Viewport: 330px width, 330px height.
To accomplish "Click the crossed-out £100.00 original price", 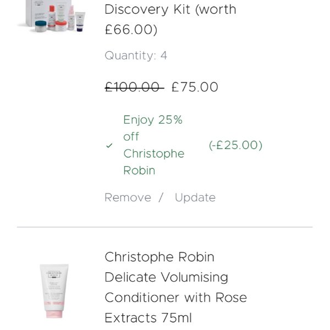I will (134, 87).
